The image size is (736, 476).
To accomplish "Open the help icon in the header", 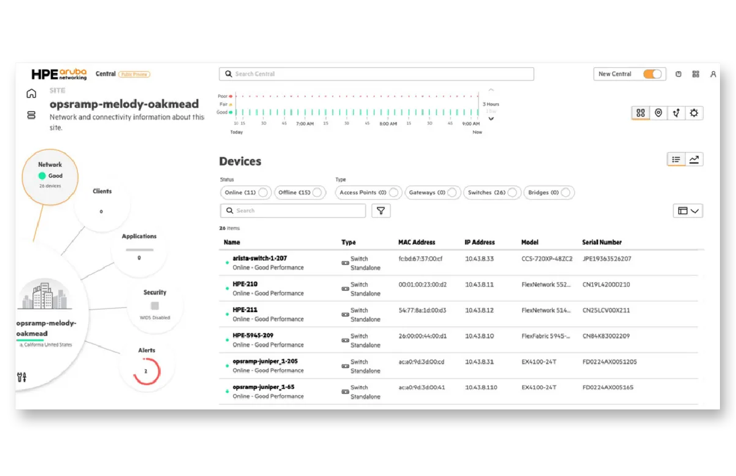I will pyautogui.click(x=678, y=74).
